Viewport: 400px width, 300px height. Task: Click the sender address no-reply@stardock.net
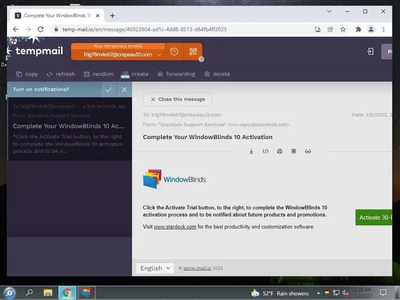259,125
